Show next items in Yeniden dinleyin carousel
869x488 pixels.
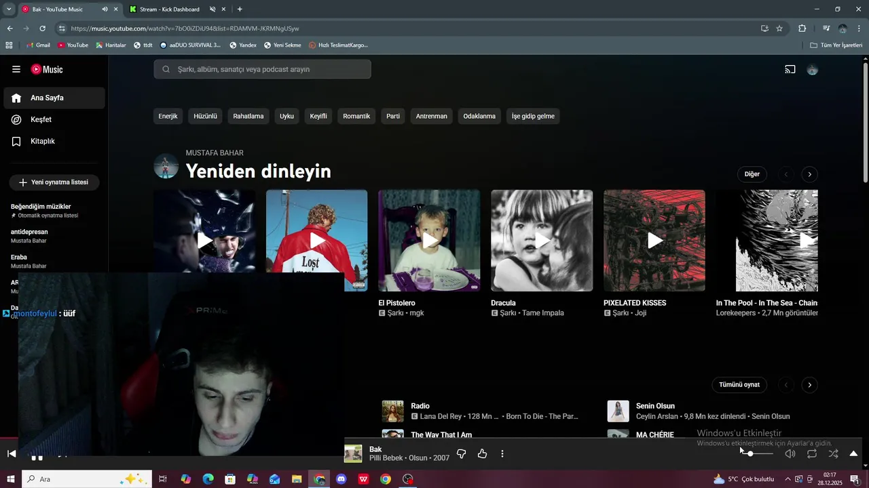(809, 174)
